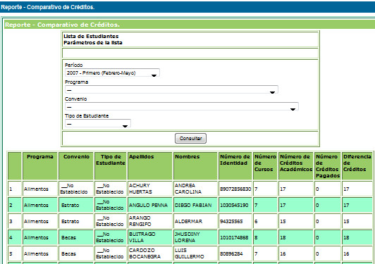Click identity number 80896284
Viewport: 375px width, 264px height.
coord(231,253)
